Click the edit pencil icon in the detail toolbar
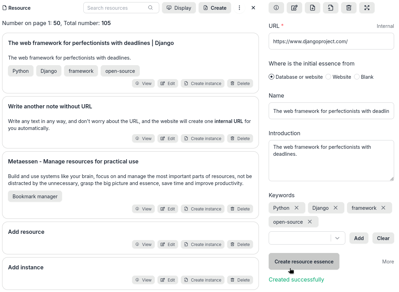This screenshot has height=292, width=399. (x=294, y=8)
